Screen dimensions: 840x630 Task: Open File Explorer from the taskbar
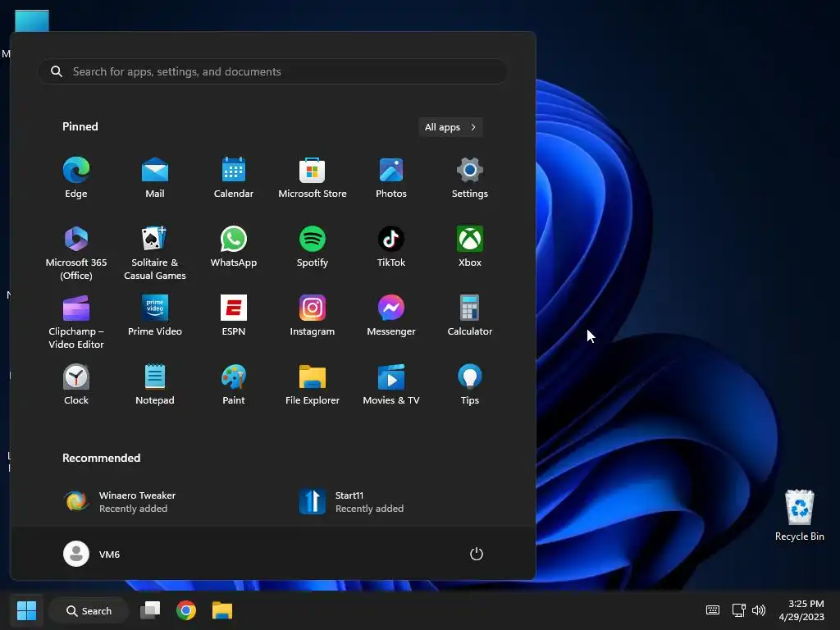[x=221, y=610]
